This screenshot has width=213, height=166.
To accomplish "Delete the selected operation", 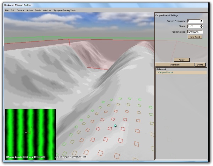I will (200, 65).
